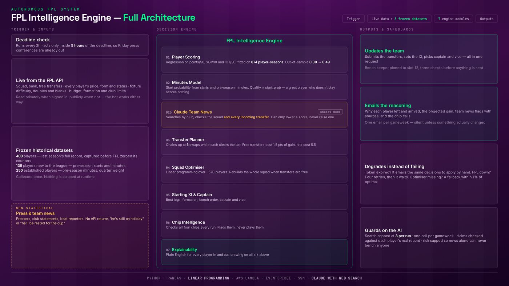The height and width of the screenshot is (286, 509).
Task: Click the 'TRIGGER & INPUTS' section label
Action: 33,29
